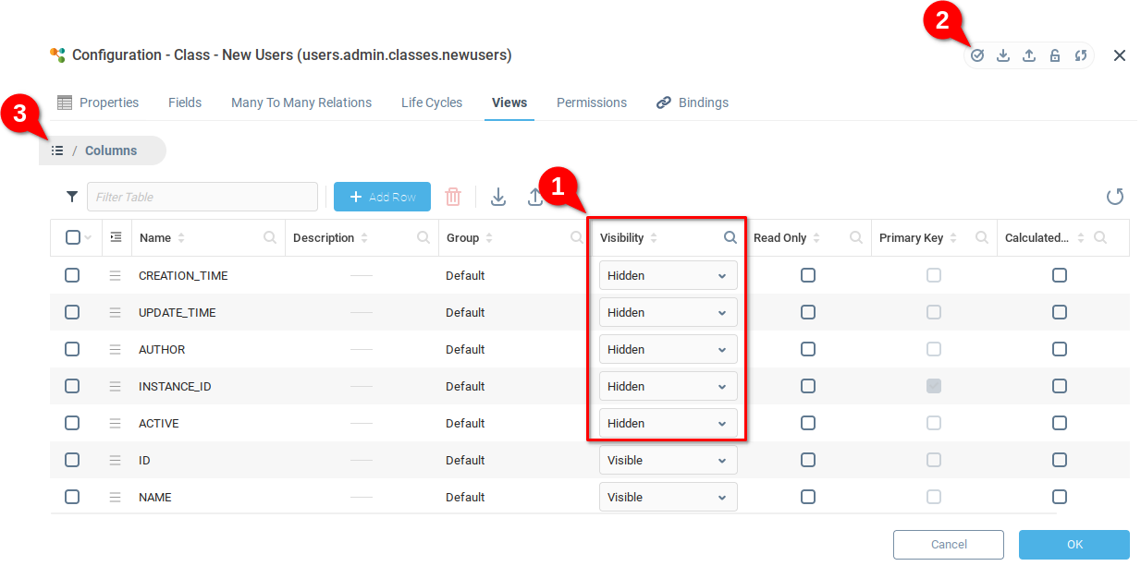Click the validate checkmark icon in header
Viewport: 1141px width, 566px height.
click(x=977, y=55)
